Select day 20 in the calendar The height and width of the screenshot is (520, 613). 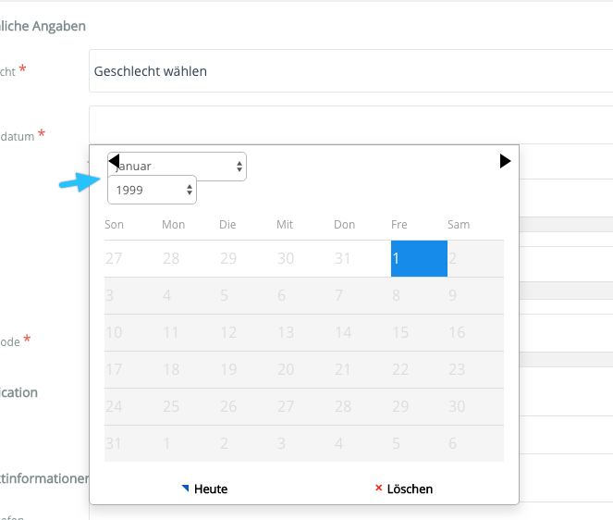pos(304,369)
